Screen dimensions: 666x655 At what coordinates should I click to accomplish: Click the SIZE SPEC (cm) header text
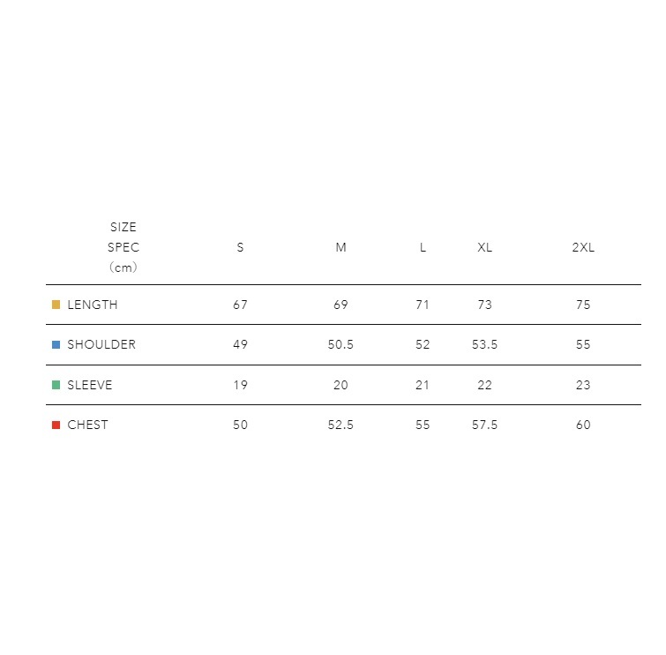point(123,247)
